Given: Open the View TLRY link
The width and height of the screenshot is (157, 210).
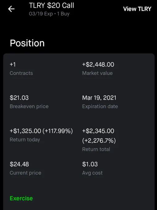Looking at the screenshot, I should coord(137,9).
